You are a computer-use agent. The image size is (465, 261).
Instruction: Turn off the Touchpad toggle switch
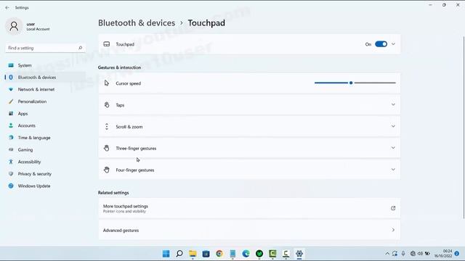(381, 44)
